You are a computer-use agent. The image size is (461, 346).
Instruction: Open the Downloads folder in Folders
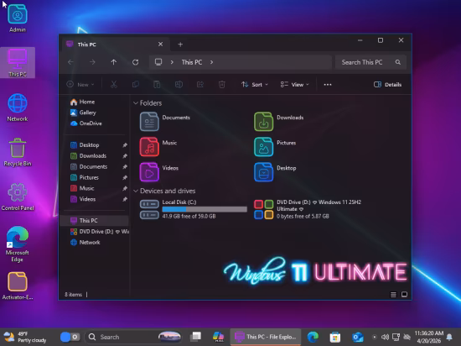click(x=279, y=121)
